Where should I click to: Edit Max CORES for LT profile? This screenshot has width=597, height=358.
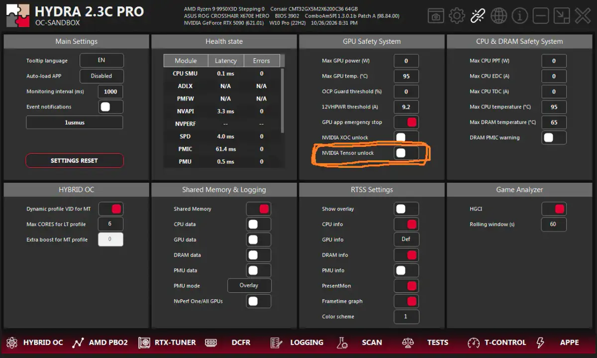click(110, 224)
